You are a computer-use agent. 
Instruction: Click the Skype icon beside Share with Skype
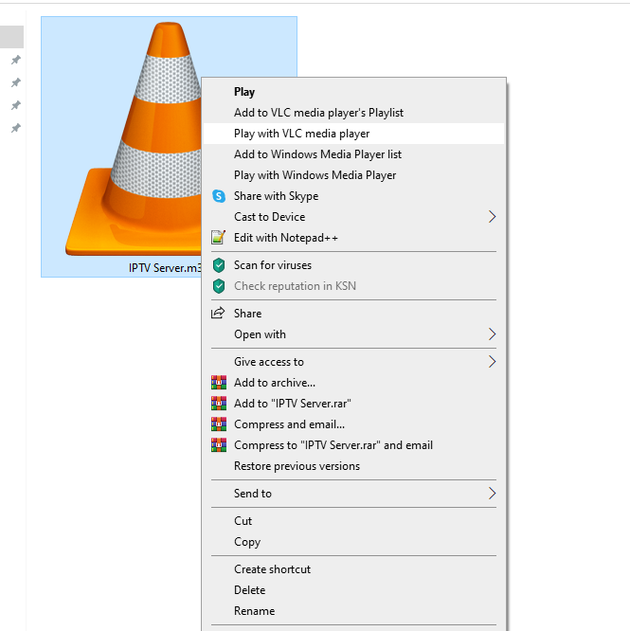[x=219, y=196]
